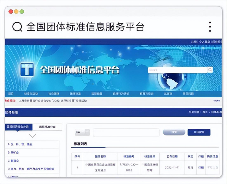Click the 高级搜索 button
The width and height of the screenshot is (227, 184).
(199, 132)
